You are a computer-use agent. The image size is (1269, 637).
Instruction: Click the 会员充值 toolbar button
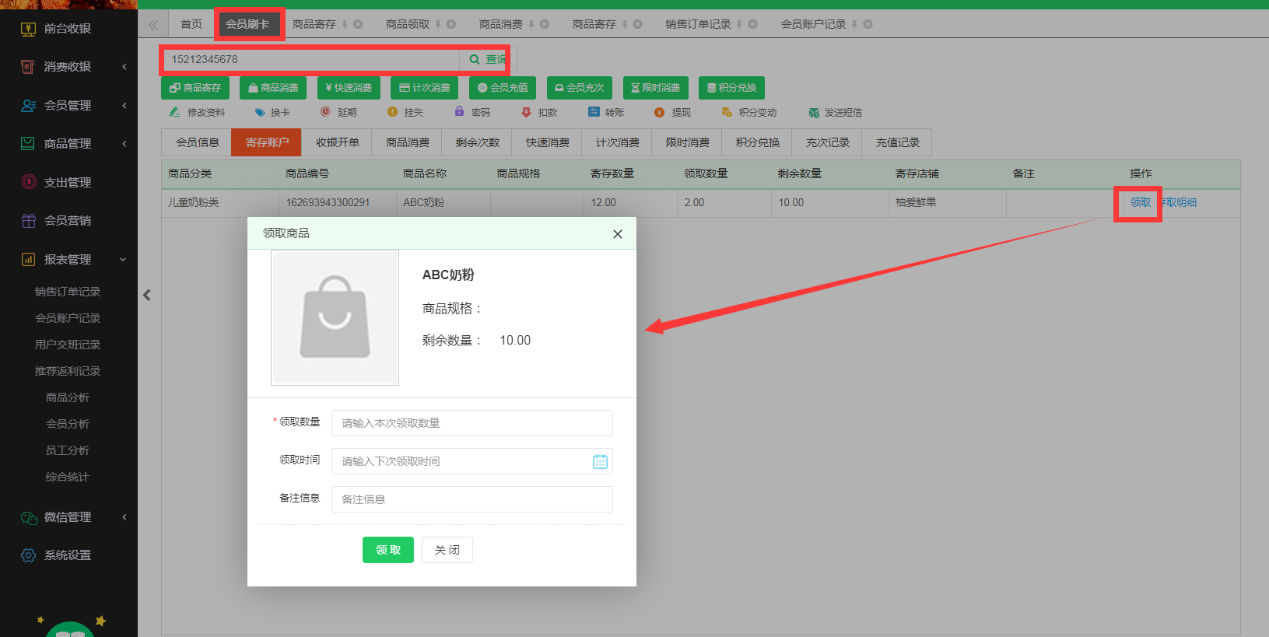tap(503, 88)
